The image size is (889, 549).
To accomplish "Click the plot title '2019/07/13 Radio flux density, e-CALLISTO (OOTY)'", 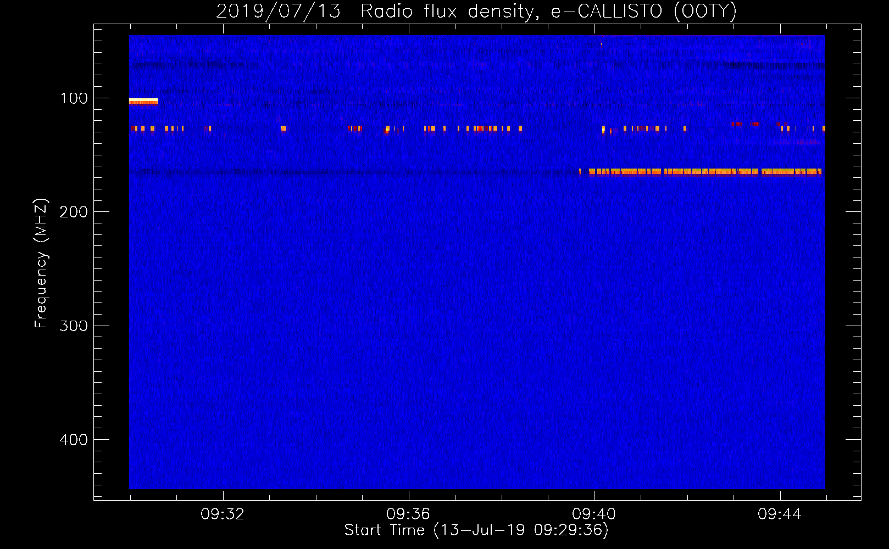I will (476, 11).
